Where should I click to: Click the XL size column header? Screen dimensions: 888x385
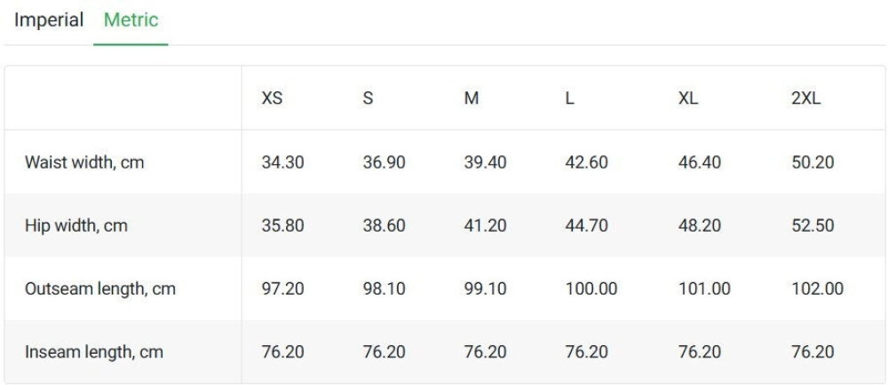click(x=688, y=98)
